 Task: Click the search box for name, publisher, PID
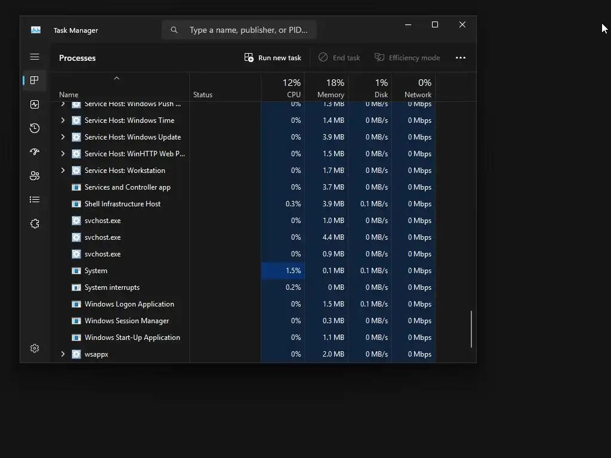[x=239, y=30]
